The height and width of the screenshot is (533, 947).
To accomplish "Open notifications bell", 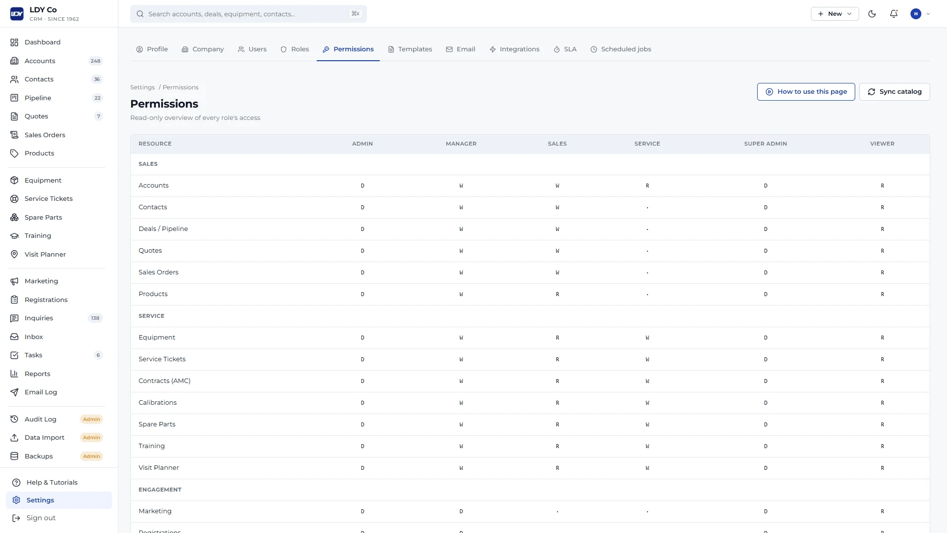I will 894,14.
